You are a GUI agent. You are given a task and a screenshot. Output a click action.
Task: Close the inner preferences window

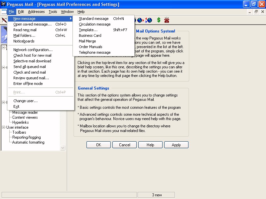click(262, 12)
